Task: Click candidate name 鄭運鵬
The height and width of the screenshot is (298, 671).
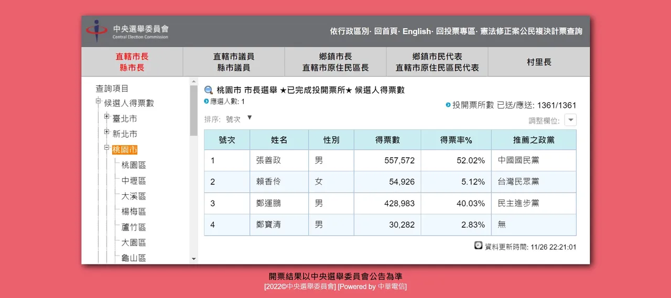Action: point(268,203)
